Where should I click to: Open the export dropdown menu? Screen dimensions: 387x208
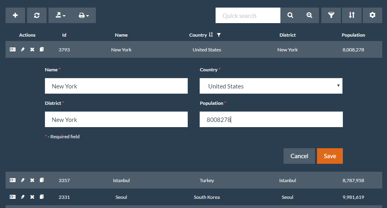tap(60, 15)
